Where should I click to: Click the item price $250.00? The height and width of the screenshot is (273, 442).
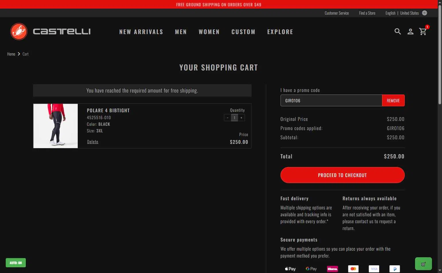pos(239,142)
